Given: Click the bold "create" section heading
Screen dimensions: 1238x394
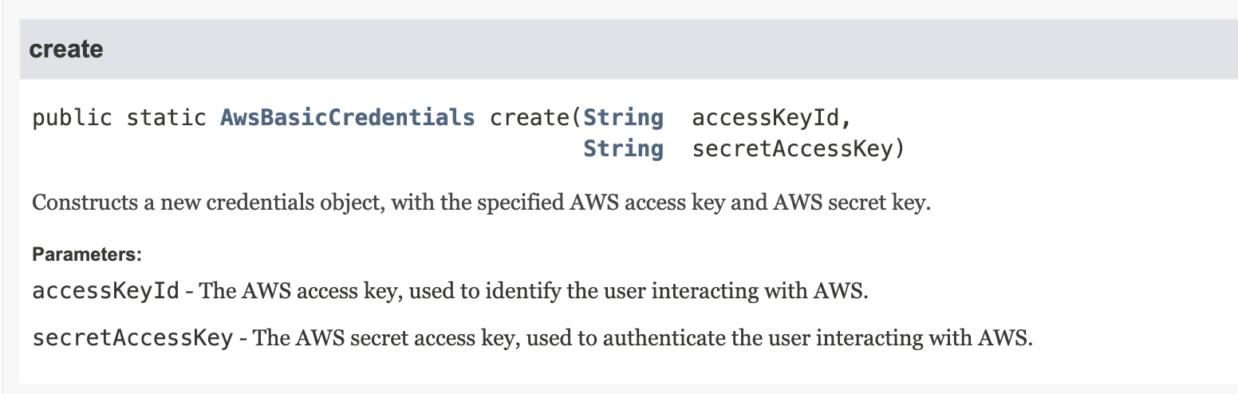Looking at the screenshot, I should click(66, 49).
